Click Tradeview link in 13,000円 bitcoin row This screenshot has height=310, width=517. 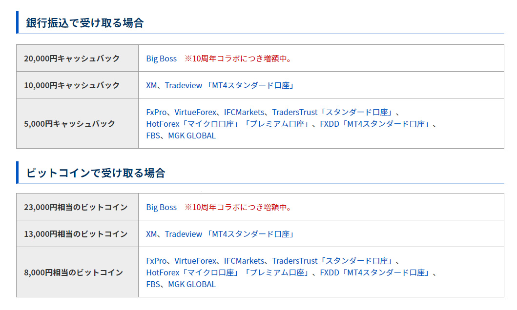pyautogui.click(x=183, y=234)
